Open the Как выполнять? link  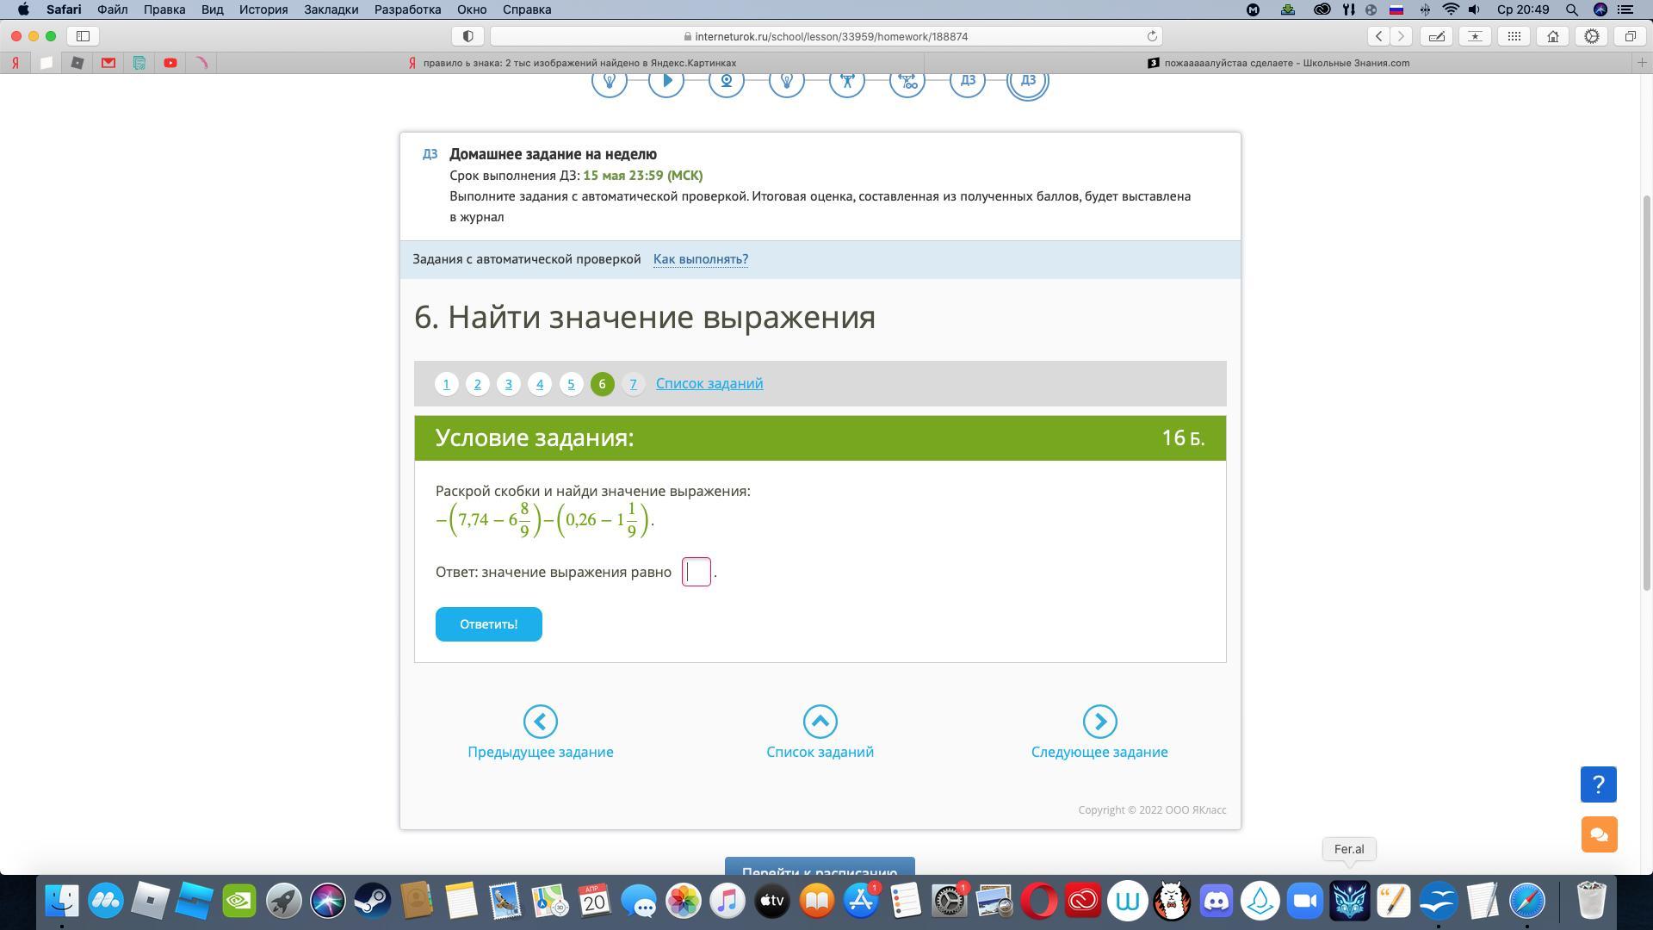coord(700,259)
